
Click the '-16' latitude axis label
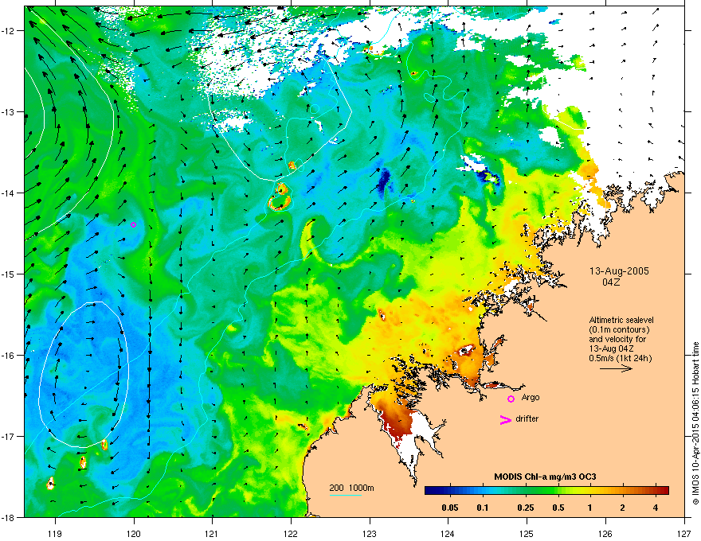coord(8,356)
